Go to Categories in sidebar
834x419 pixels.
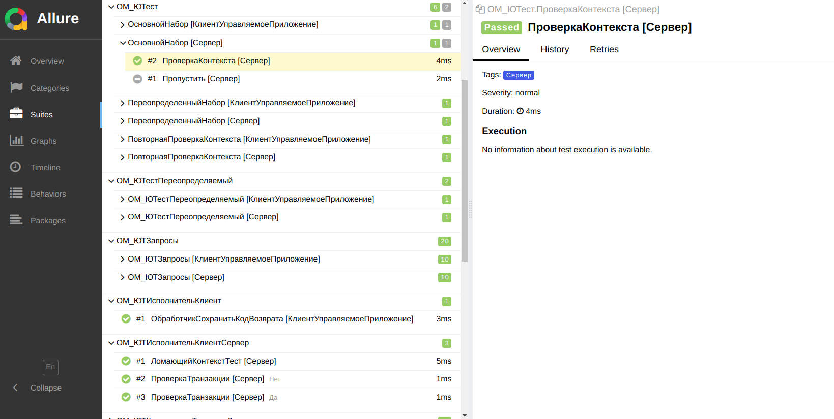pyautogui.click(x=50, y=88)
